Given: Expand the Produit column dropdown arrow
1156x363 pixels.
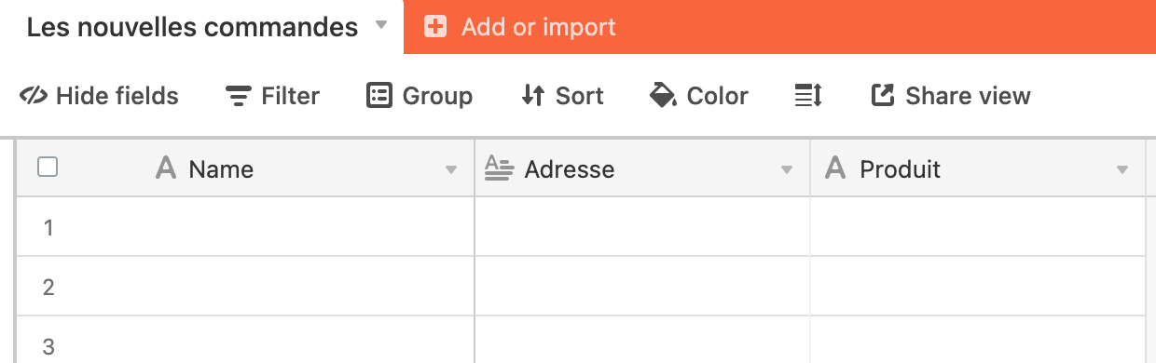Looking at the screenshot, I should click(x=1122, y=170).
